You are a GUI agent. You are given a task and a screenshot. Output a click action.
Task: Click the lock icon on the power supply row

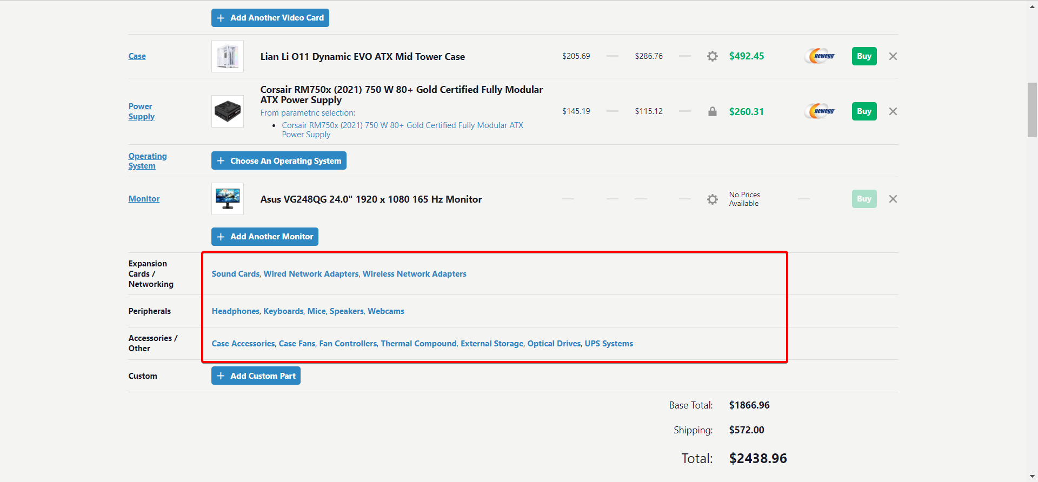point(713,111)
